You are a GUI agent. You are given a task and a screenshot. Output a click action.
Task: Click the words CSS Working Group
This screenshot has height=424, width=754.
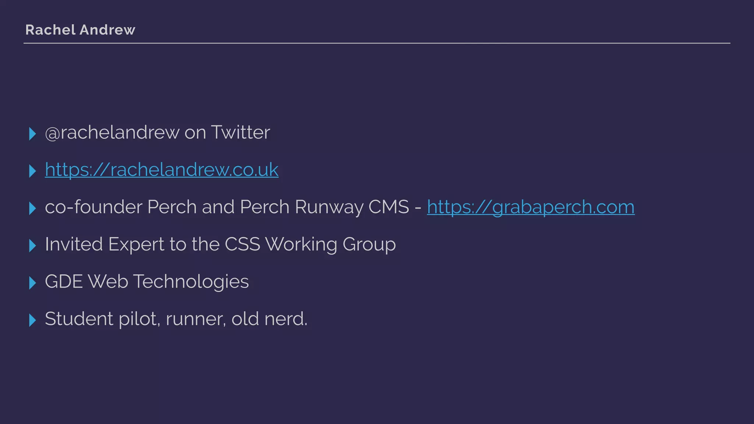pos(310,244)
